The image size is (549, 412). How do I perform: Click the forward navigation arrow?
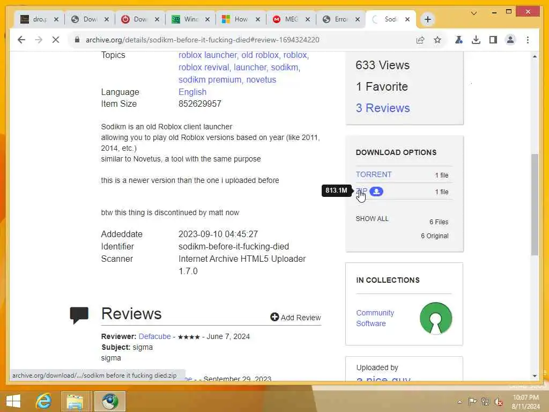tap(39, 40)
